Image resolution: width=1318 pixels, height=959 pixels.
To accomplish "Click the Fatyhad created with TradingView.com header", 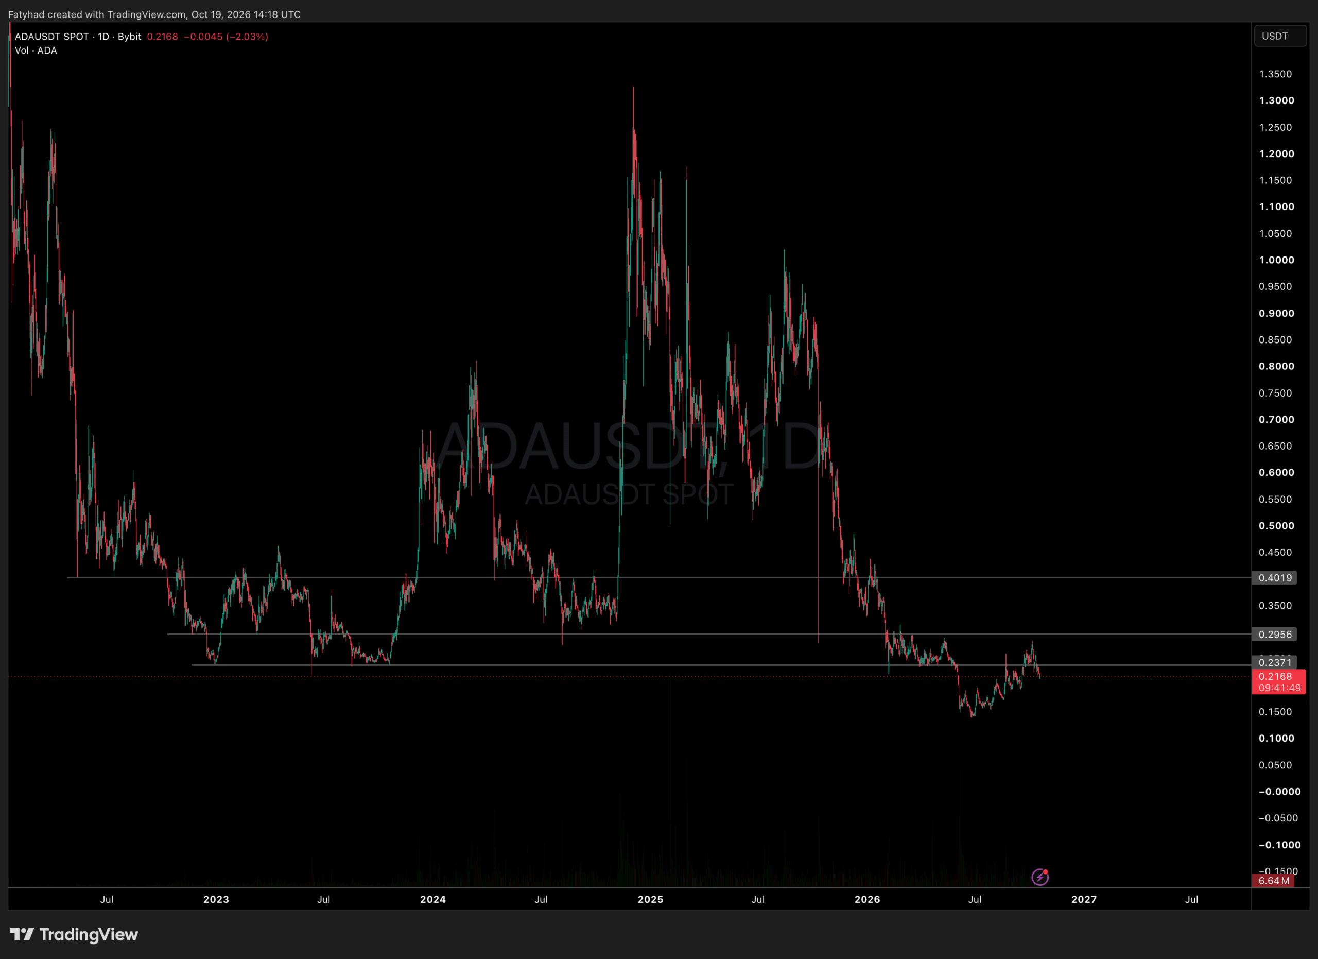I will click(154, 14).
